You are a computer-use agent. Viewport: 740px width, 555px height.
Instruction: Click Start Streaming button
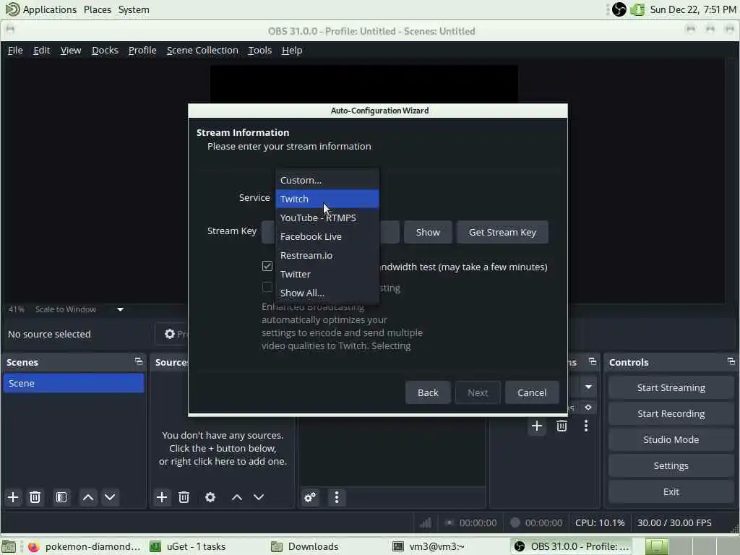671,387
